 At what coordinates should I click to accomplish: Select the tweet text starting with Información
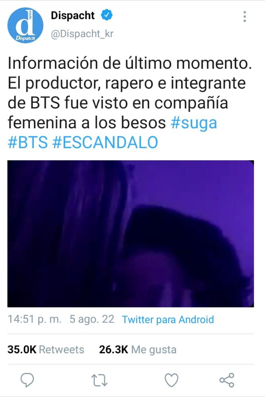[x=130, y=103]
